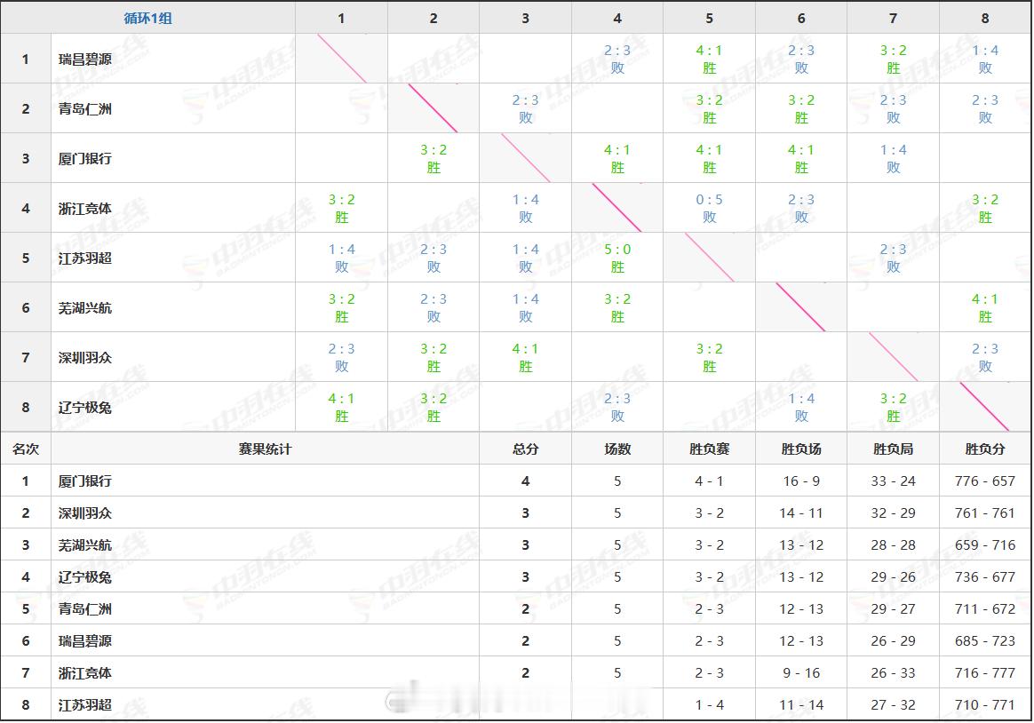Click the points value 685 - 723

click(x=985, y=640)
